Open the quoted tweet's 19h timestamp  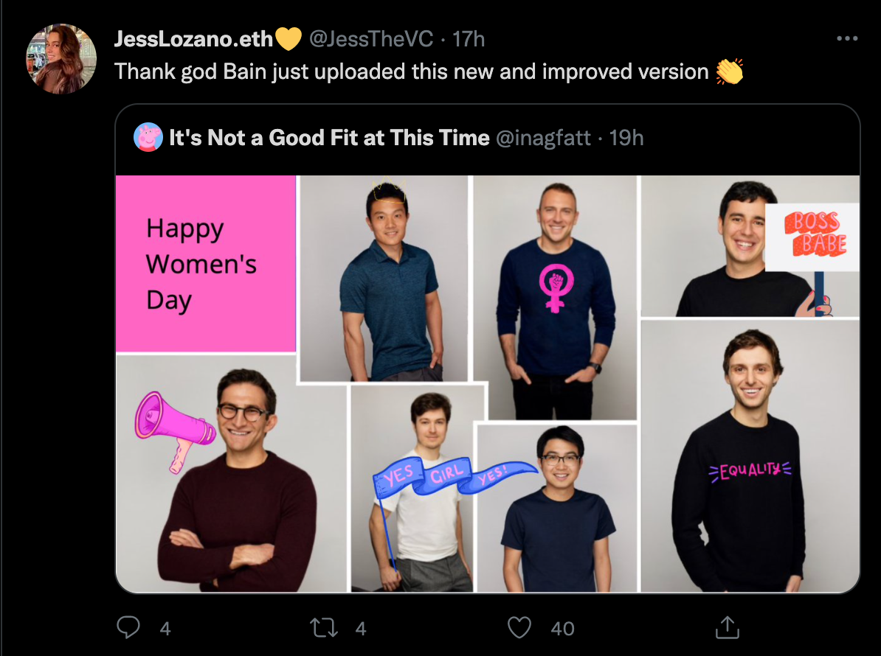(626, 137)
